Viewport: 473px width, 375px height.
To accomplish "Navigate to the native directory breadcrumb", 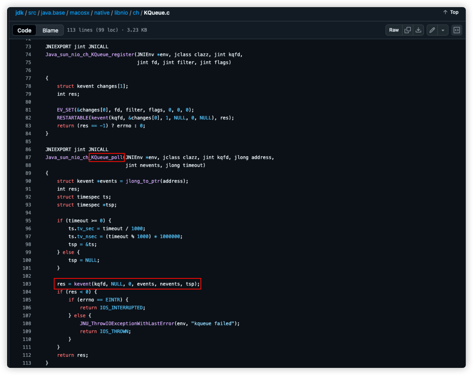I will (102, 13).
